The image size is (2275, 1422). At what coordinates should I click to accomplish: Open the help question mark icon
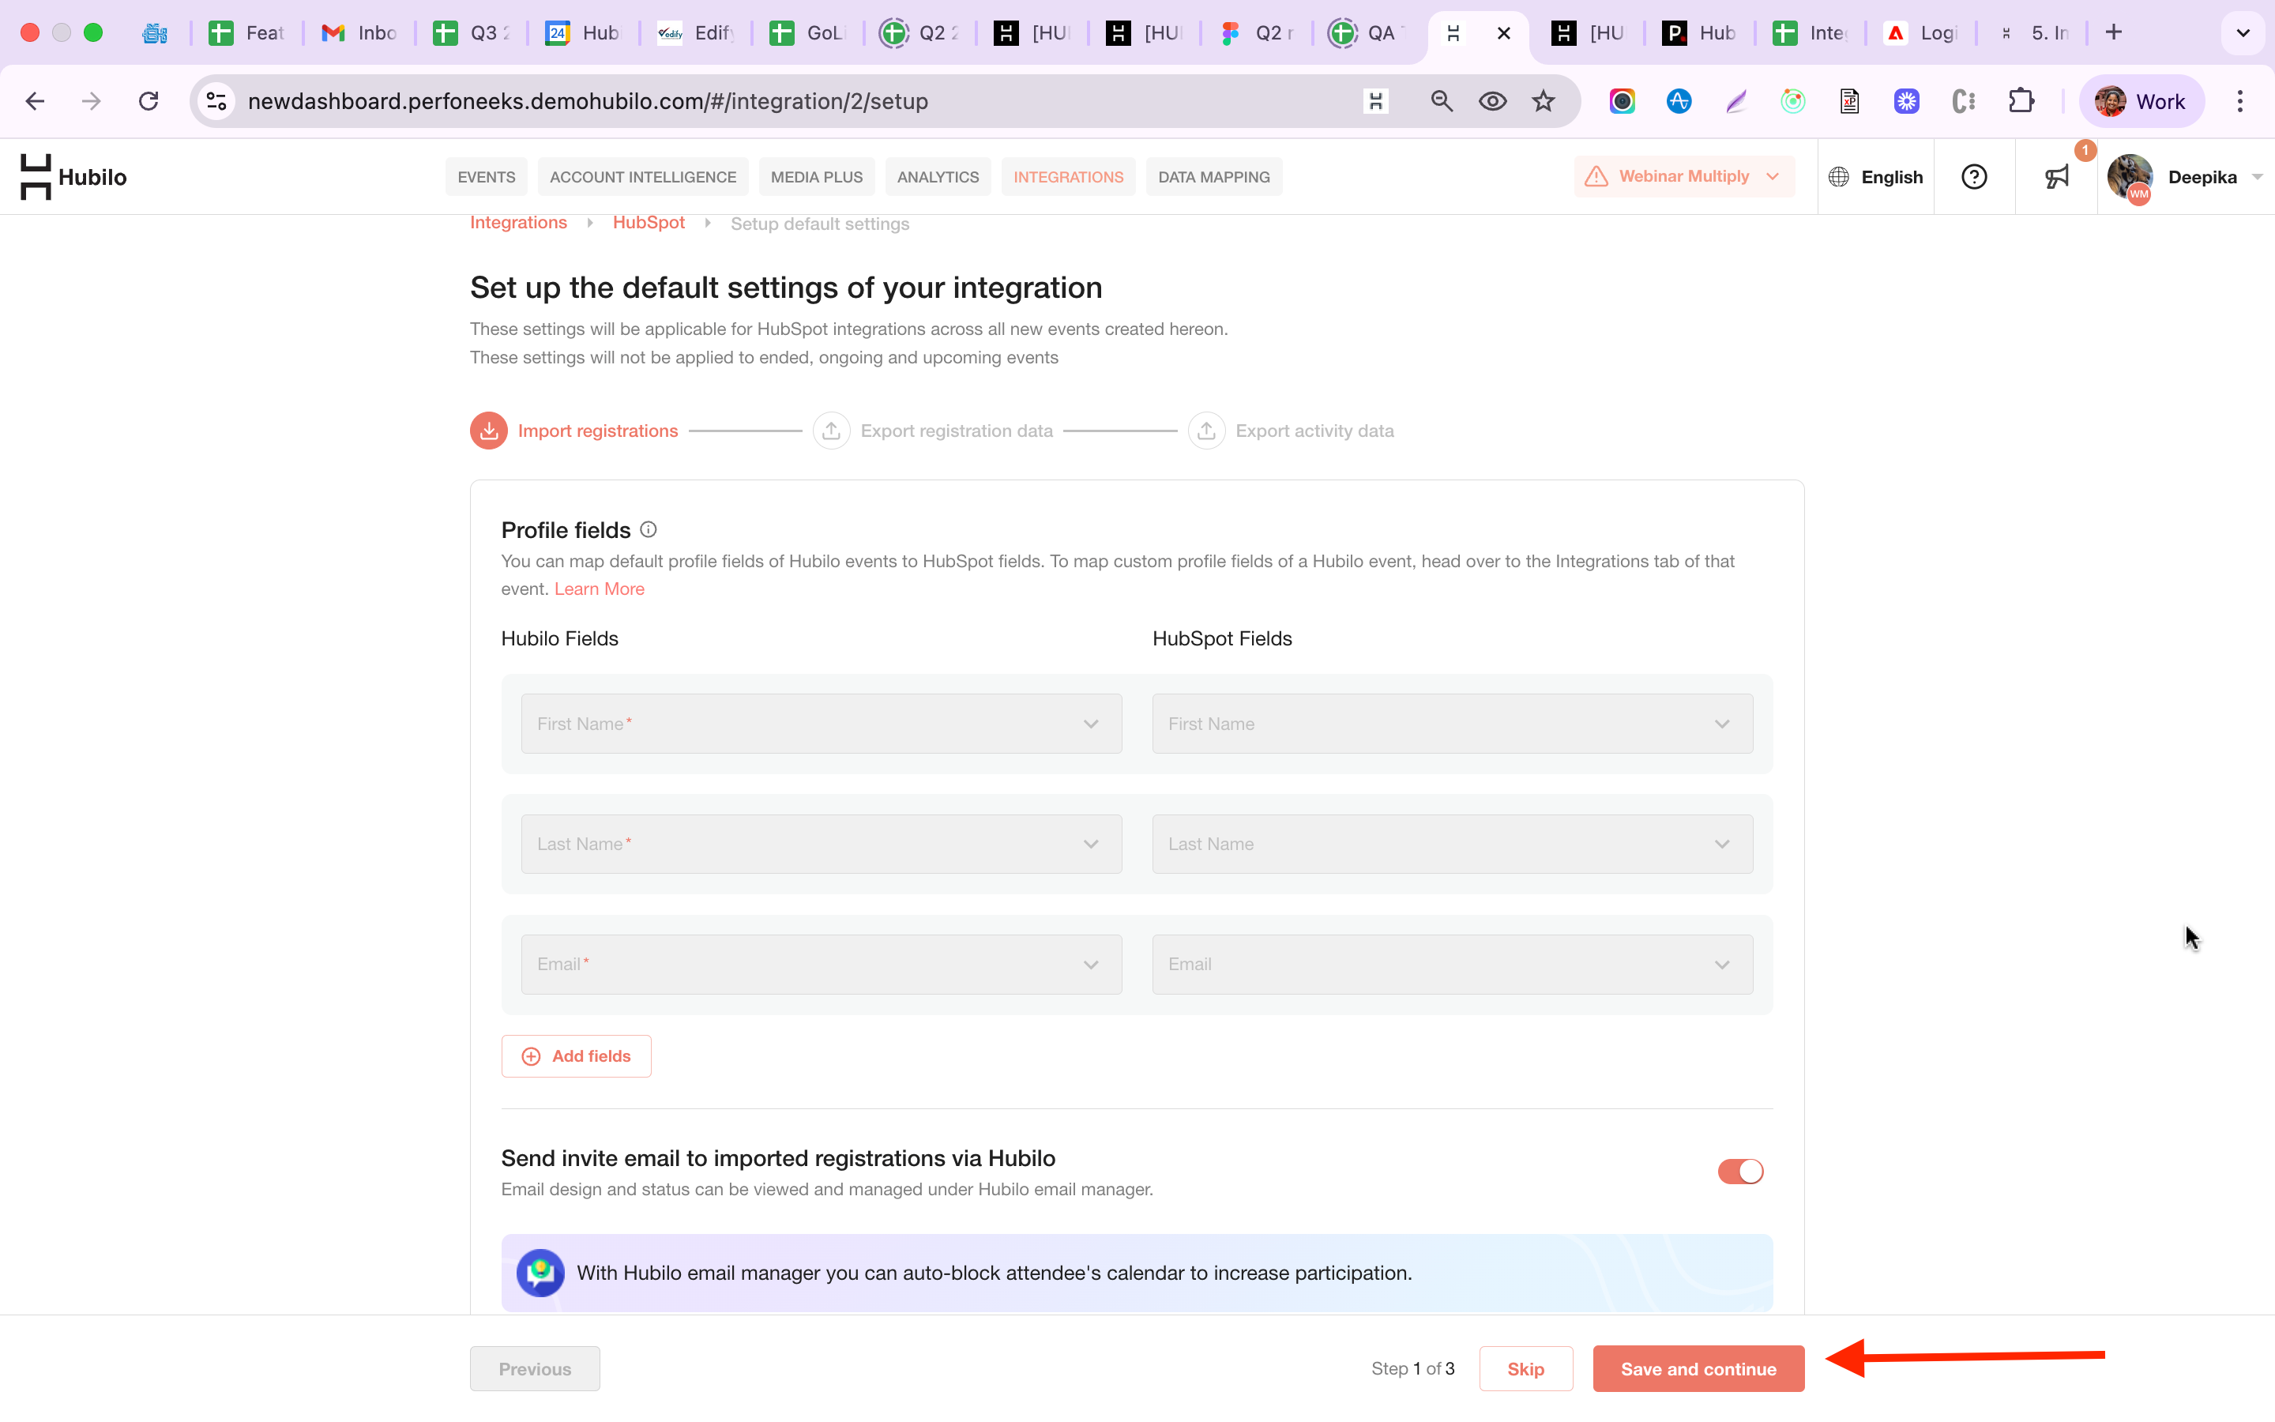tap(1974, 177)
